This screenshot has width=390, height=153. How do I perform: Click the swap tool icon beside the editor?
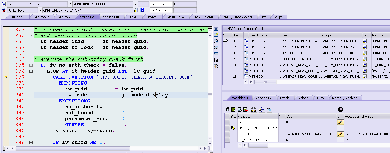click(x=216, y=41)
